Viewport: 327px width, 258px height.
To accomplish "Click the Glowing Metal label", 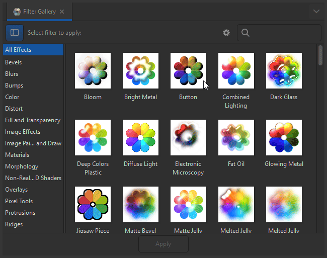I will click(x=284, y=164).
